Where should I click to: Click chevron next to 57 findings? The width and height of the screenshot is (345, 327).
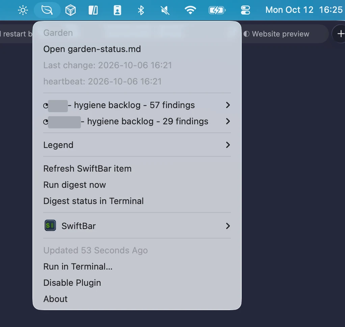[x=228, y=105]
